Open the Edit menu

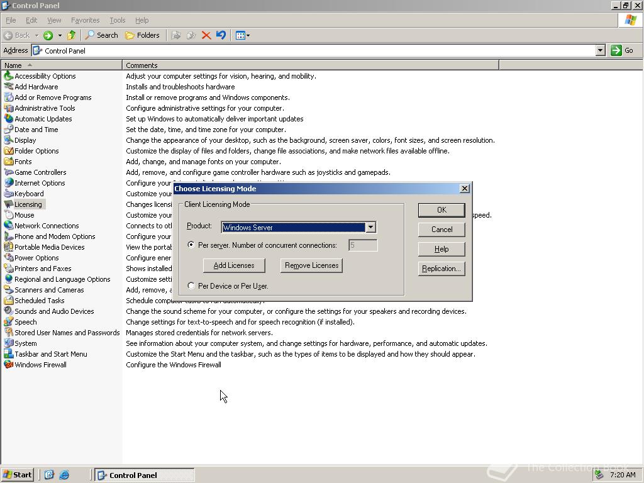tap(31, 20)
